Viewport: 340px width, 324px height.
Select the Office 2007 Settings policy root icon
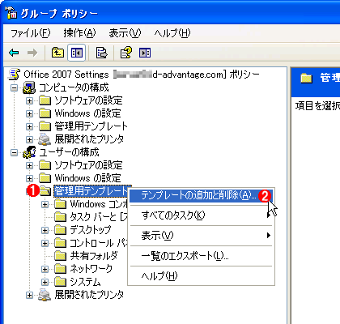[x=15, y=75]
